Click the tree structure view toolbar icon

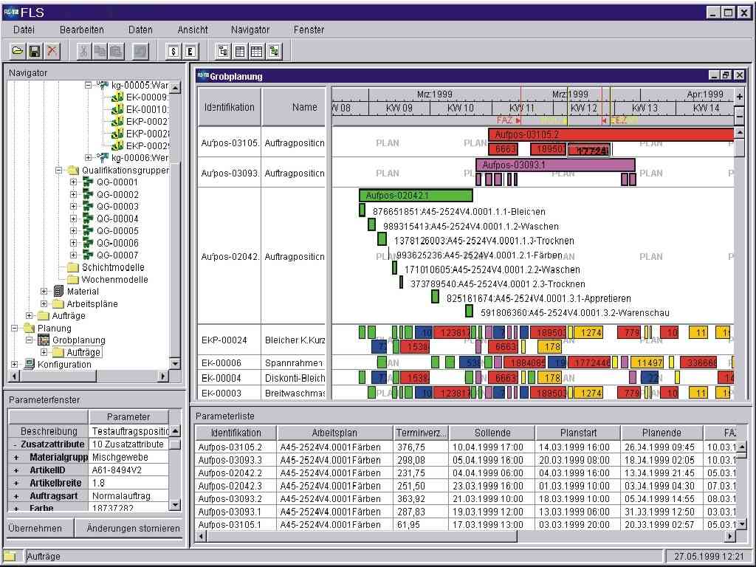tap(222, 51)
